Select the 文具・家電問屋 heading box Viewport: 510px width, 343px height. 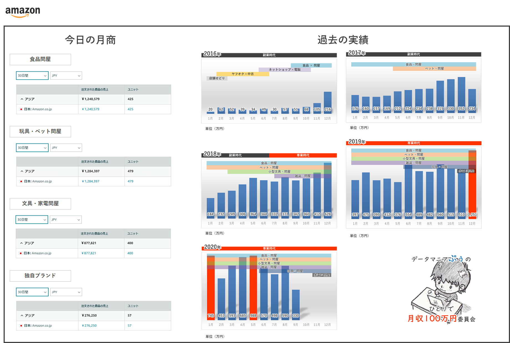click(40, 204)
